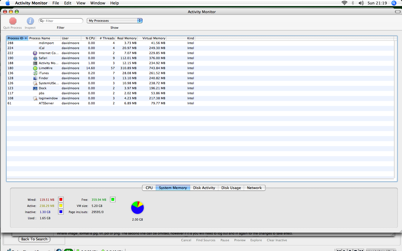Sort by Kind column header
402x251 pixels.
[181, 38]
